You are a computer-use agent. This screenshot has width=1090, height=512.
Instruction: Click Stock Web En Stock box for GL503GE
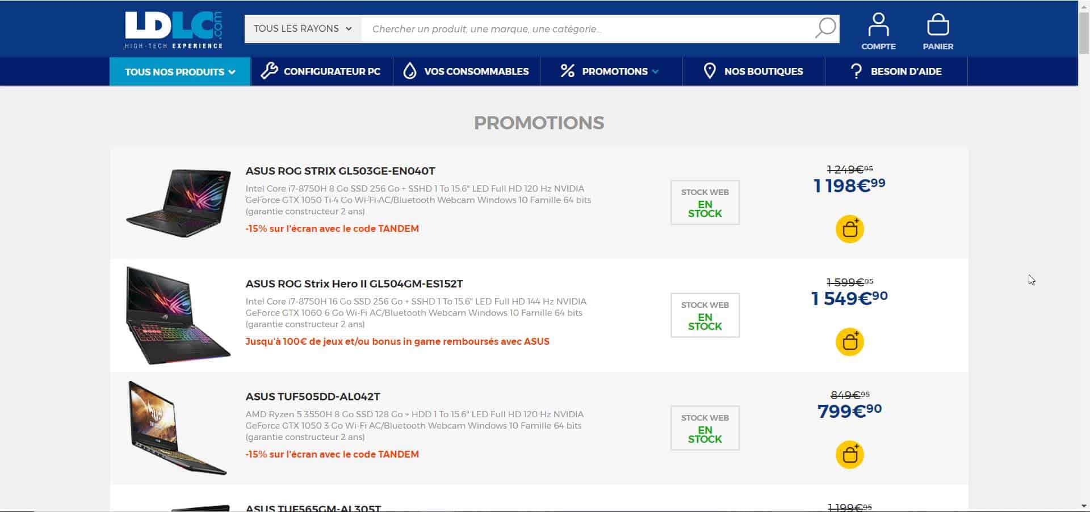705,202
